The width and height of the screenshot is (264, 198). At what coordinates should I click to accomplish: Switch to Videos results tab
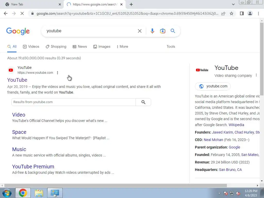[x=31, y=47]
